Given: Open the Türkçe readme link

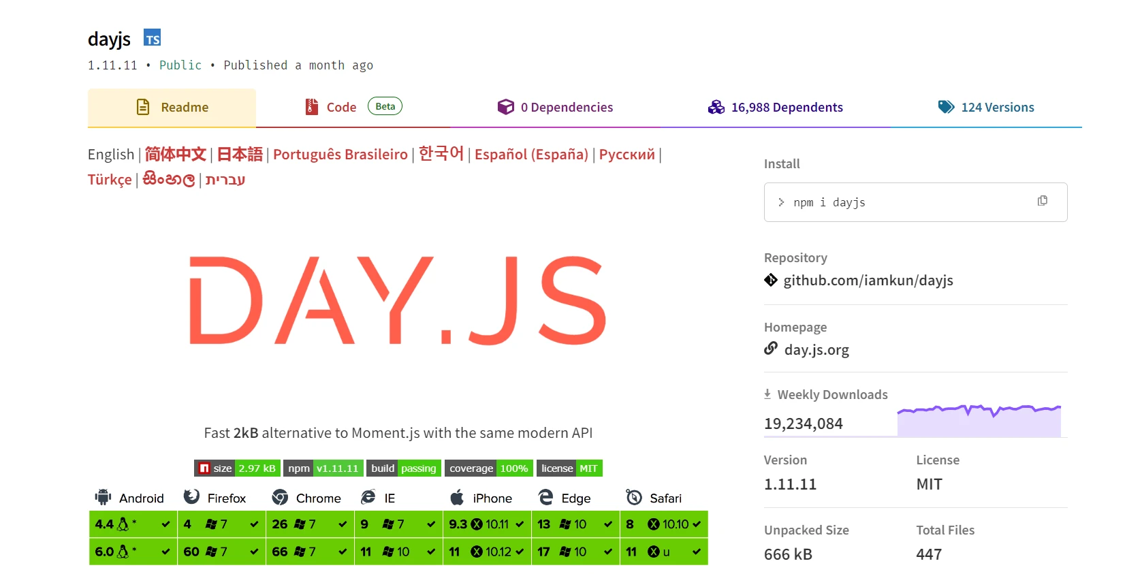Looking at the screenshot, I should click(x=110, y=180).
